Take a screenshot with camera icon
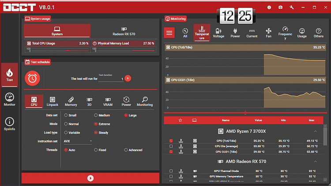The height and width of the screenshot is (186, 331). [280, 7]
